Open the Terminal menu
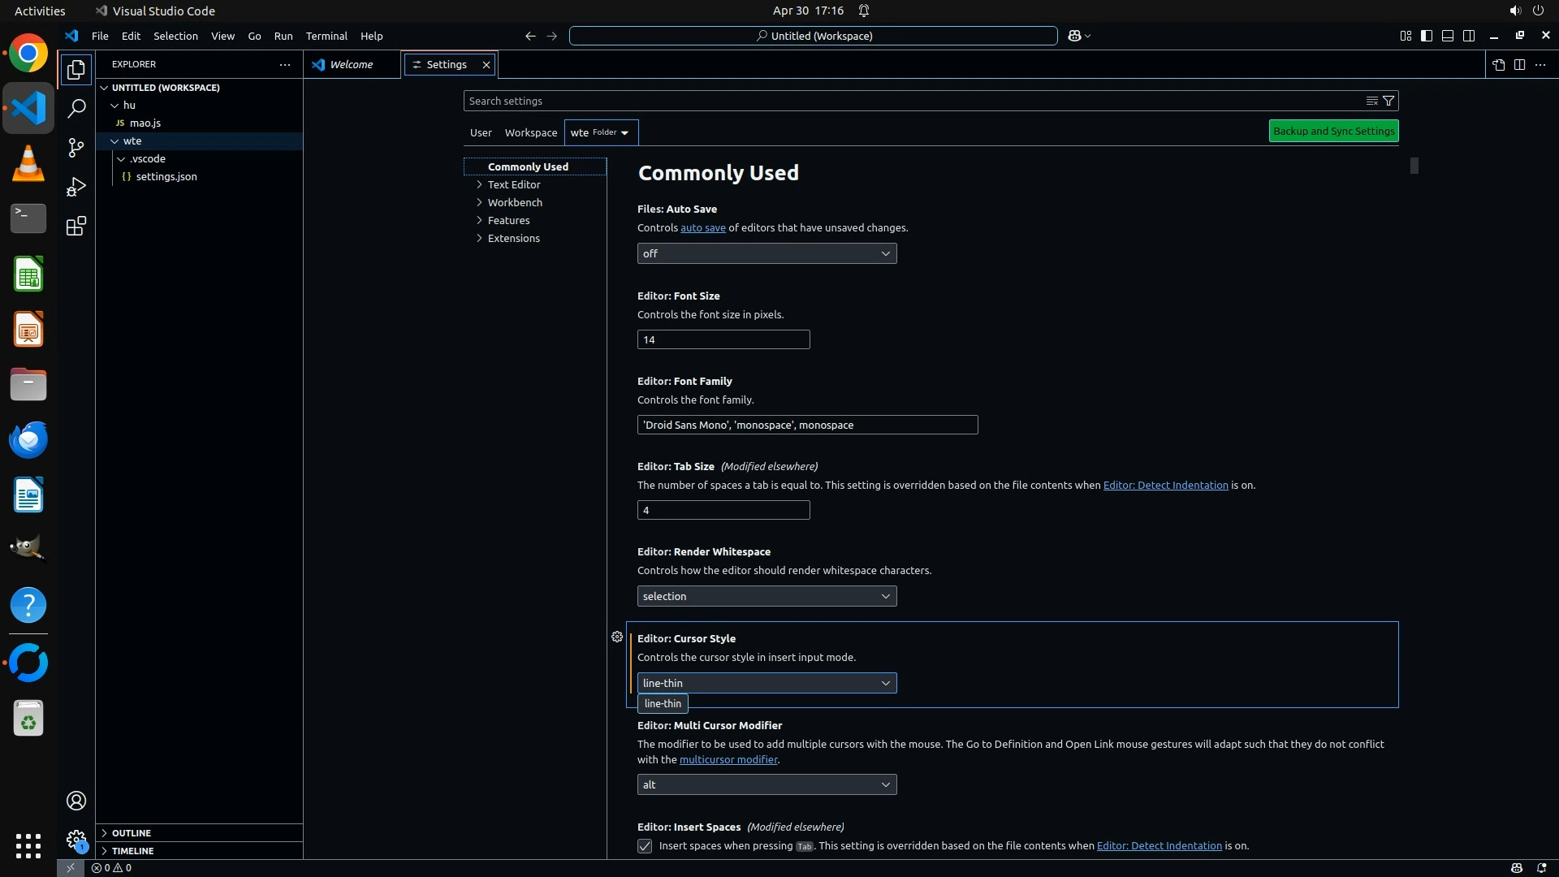This screenshot has width=1559, height=877. click(326, 36)
